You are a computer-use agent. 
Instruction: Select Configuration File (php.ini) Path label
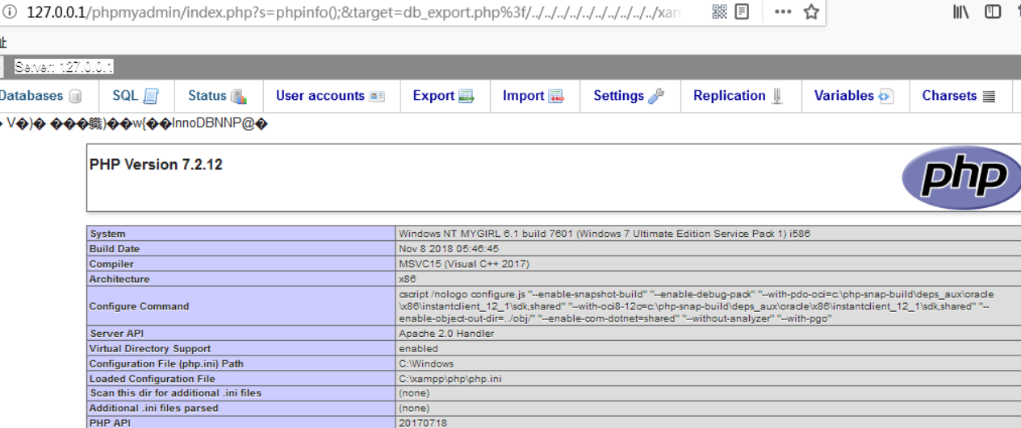point(166,364)
